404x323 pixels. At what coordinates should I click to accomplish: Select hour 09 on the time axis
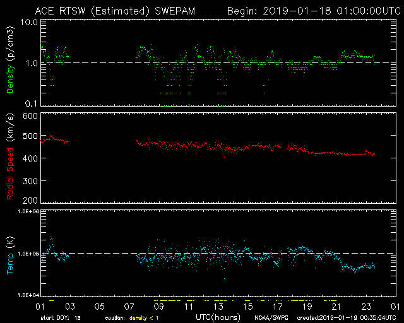pos(158,306)
